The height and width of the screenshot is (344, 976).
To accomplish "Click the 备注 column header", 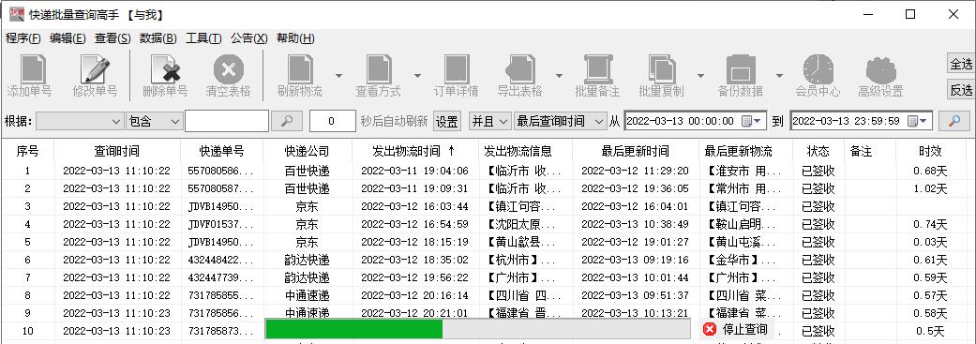I will (869, 151).
